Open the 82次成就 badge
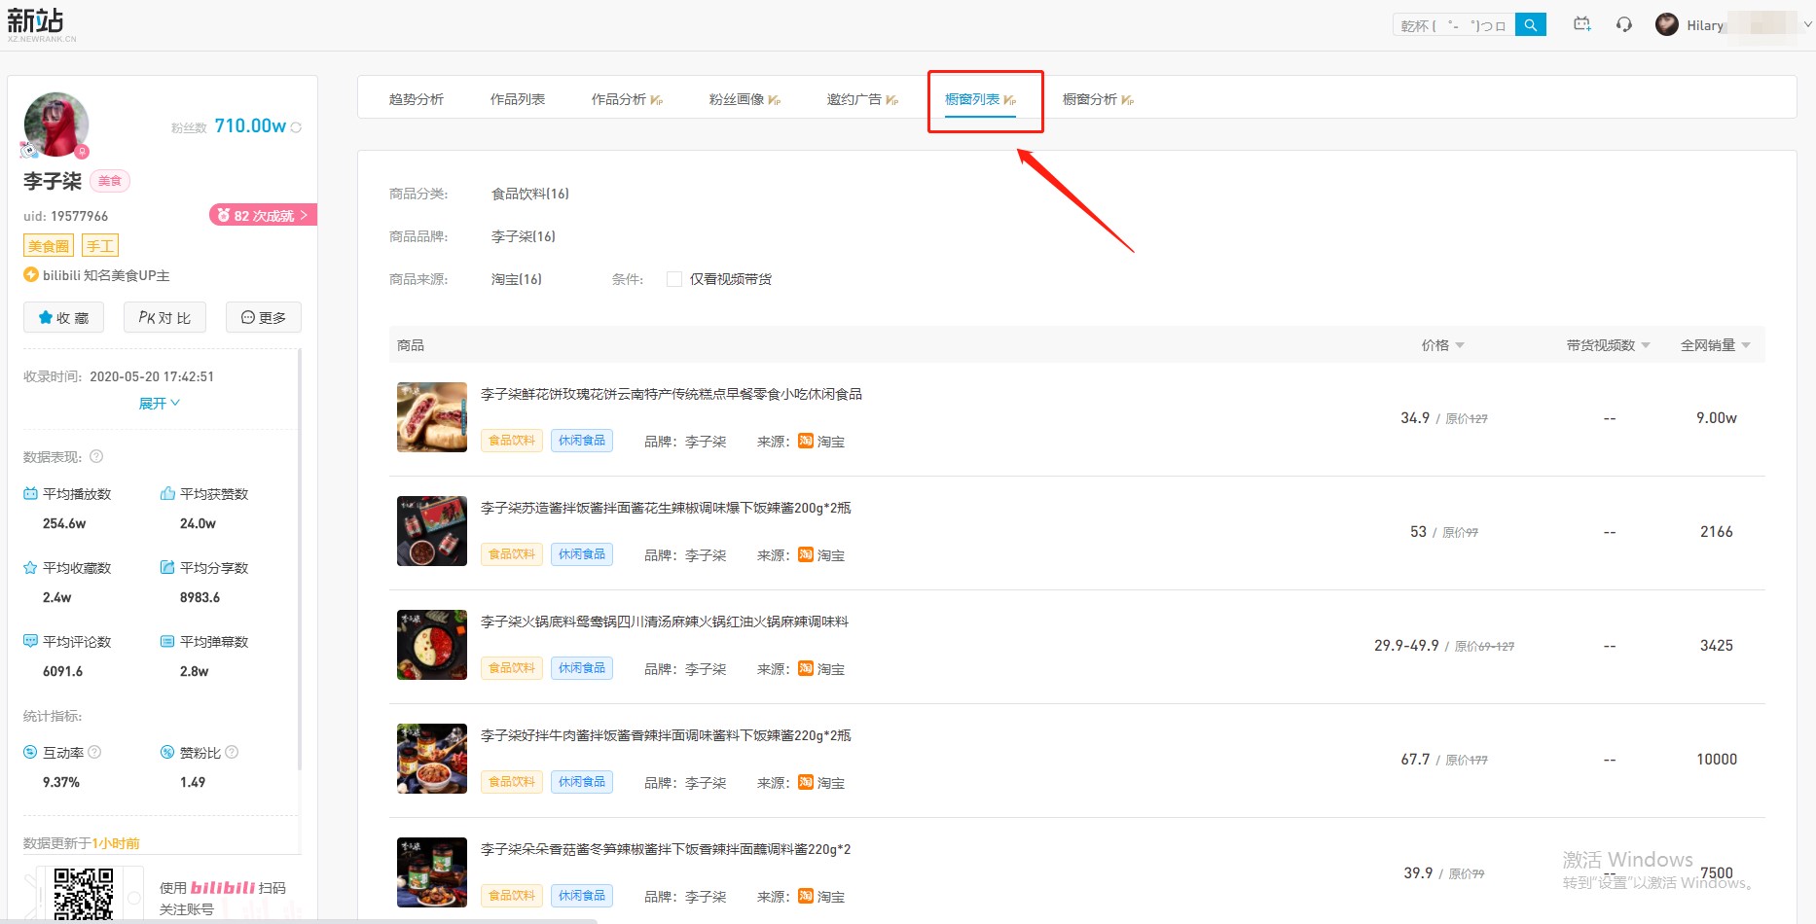 click(x=263, y=215)
